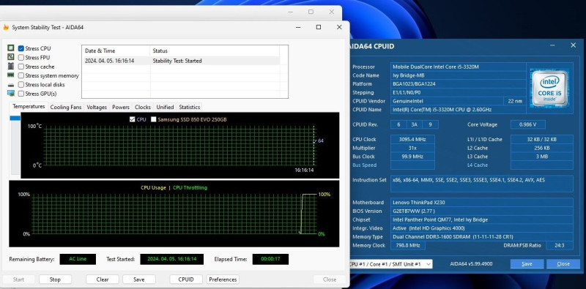
Task: Click the monitor icon beside Stress GPU(s)
Action: (11, 94)
